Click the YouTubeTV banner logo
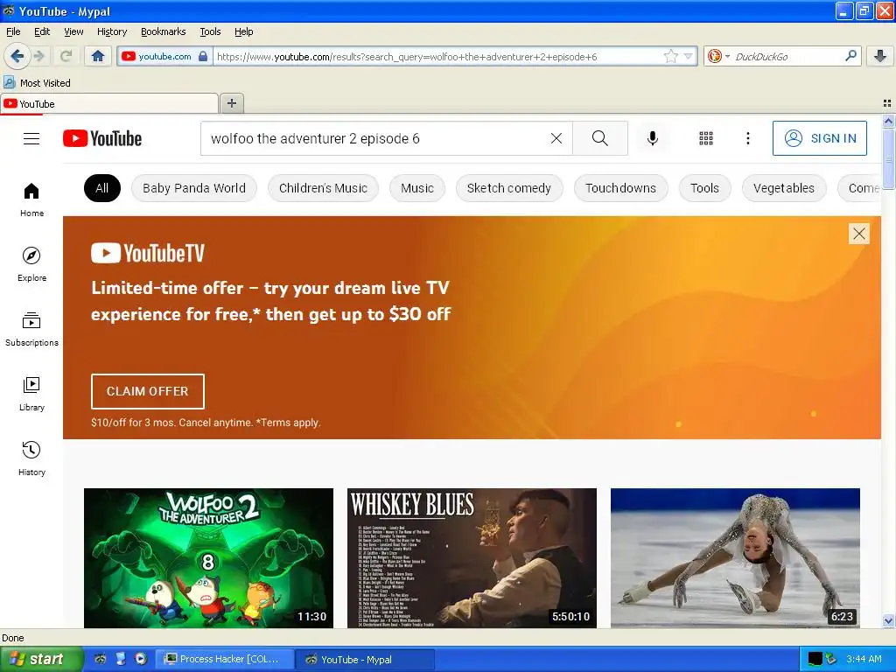Viewport: 896px width, 672px height. (x=147, y=253)
